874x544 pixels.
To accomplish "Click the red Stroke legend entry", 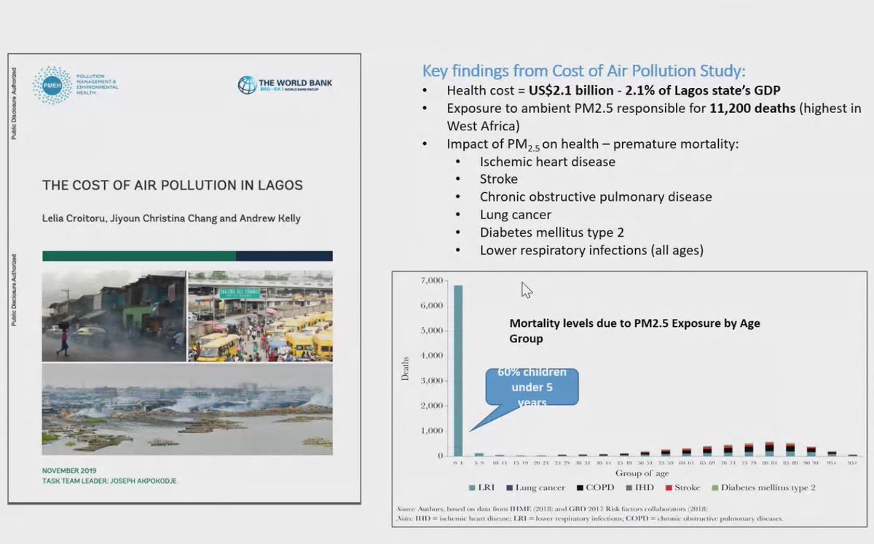I will [682, 487].
